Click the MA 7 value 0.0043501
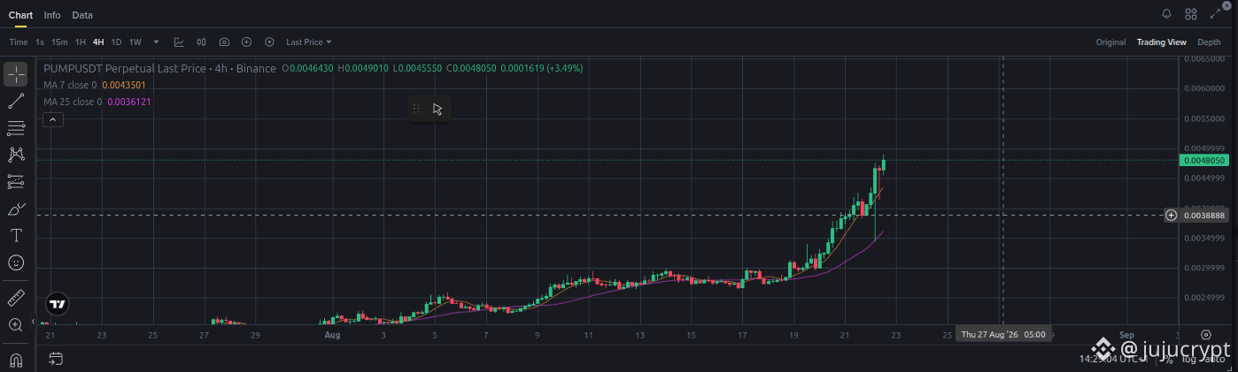This screenshot has width=1238, height=372. coord(124,85)
